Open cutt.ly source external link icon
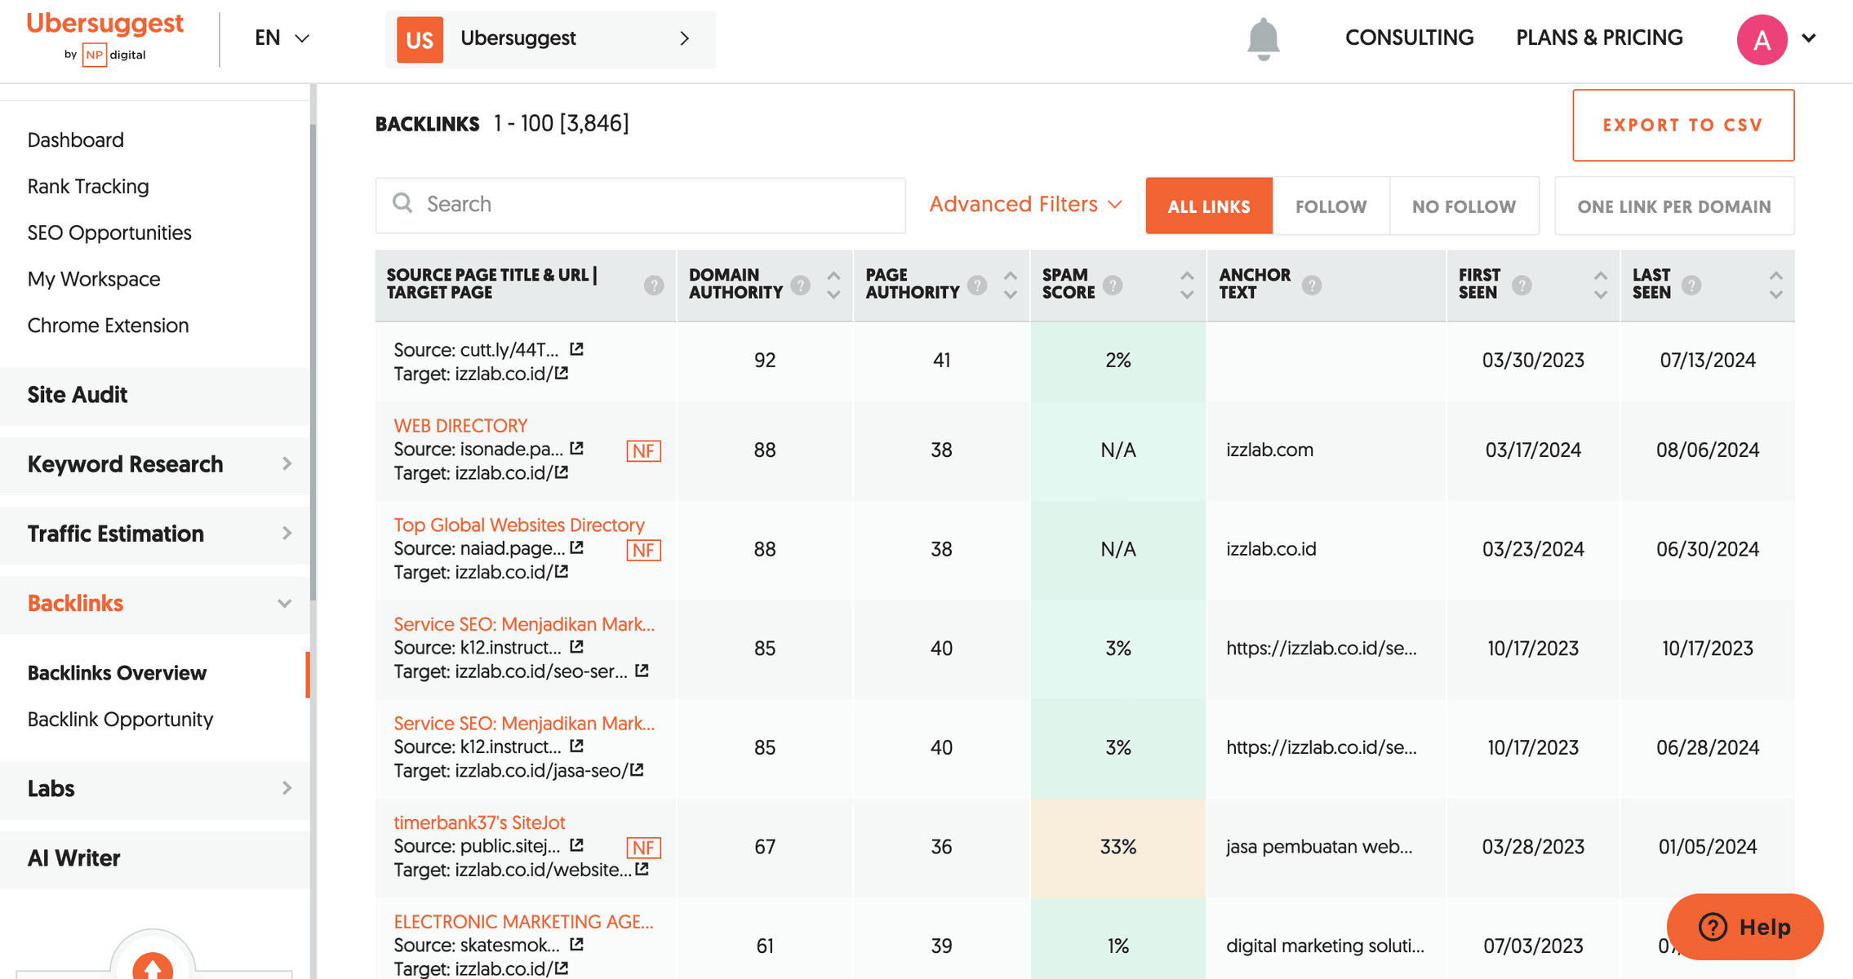 pos(576,349)
